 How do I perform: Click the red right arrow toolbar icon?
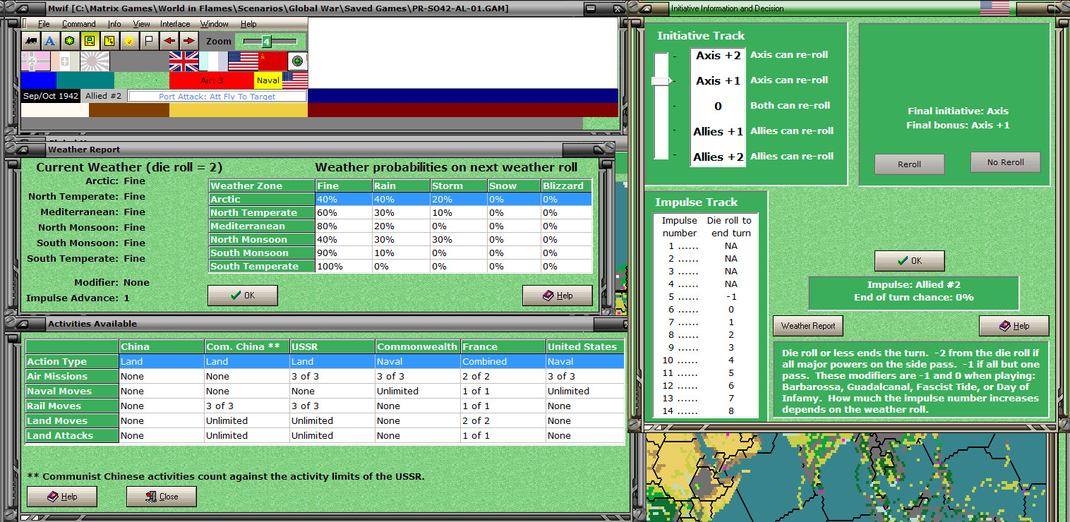click(188, 41)
